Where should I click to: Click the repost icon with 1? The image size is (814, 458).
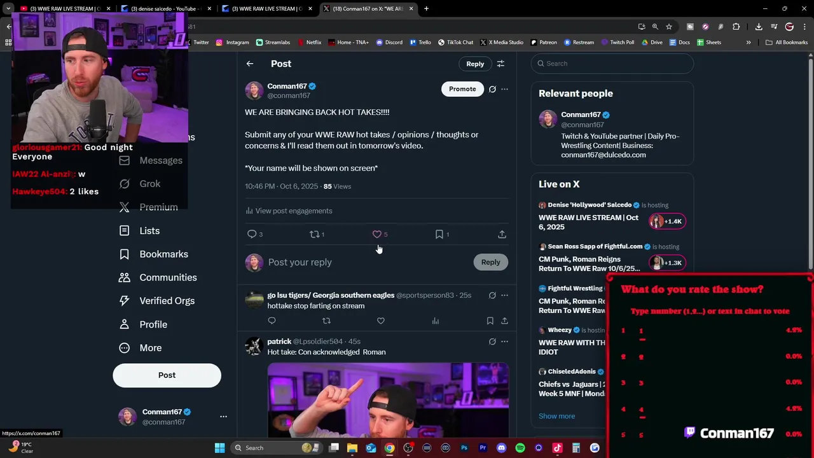(x=317, y=234)
